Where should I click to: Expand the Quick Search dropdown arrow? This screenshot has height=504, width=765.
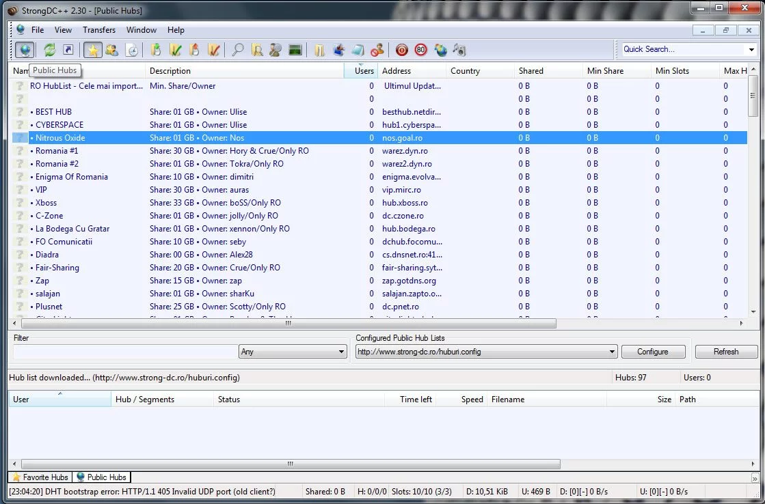[x=751, y=49]
